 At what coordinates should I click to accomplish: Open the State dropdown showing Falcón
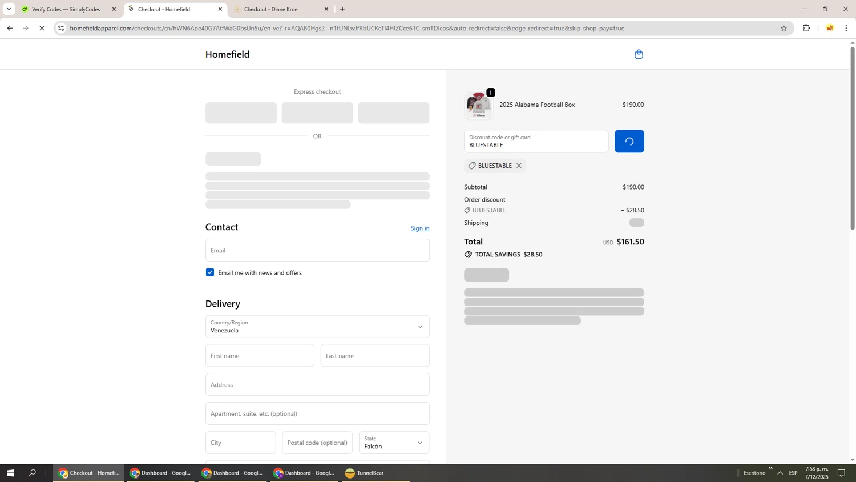[394, 443]
